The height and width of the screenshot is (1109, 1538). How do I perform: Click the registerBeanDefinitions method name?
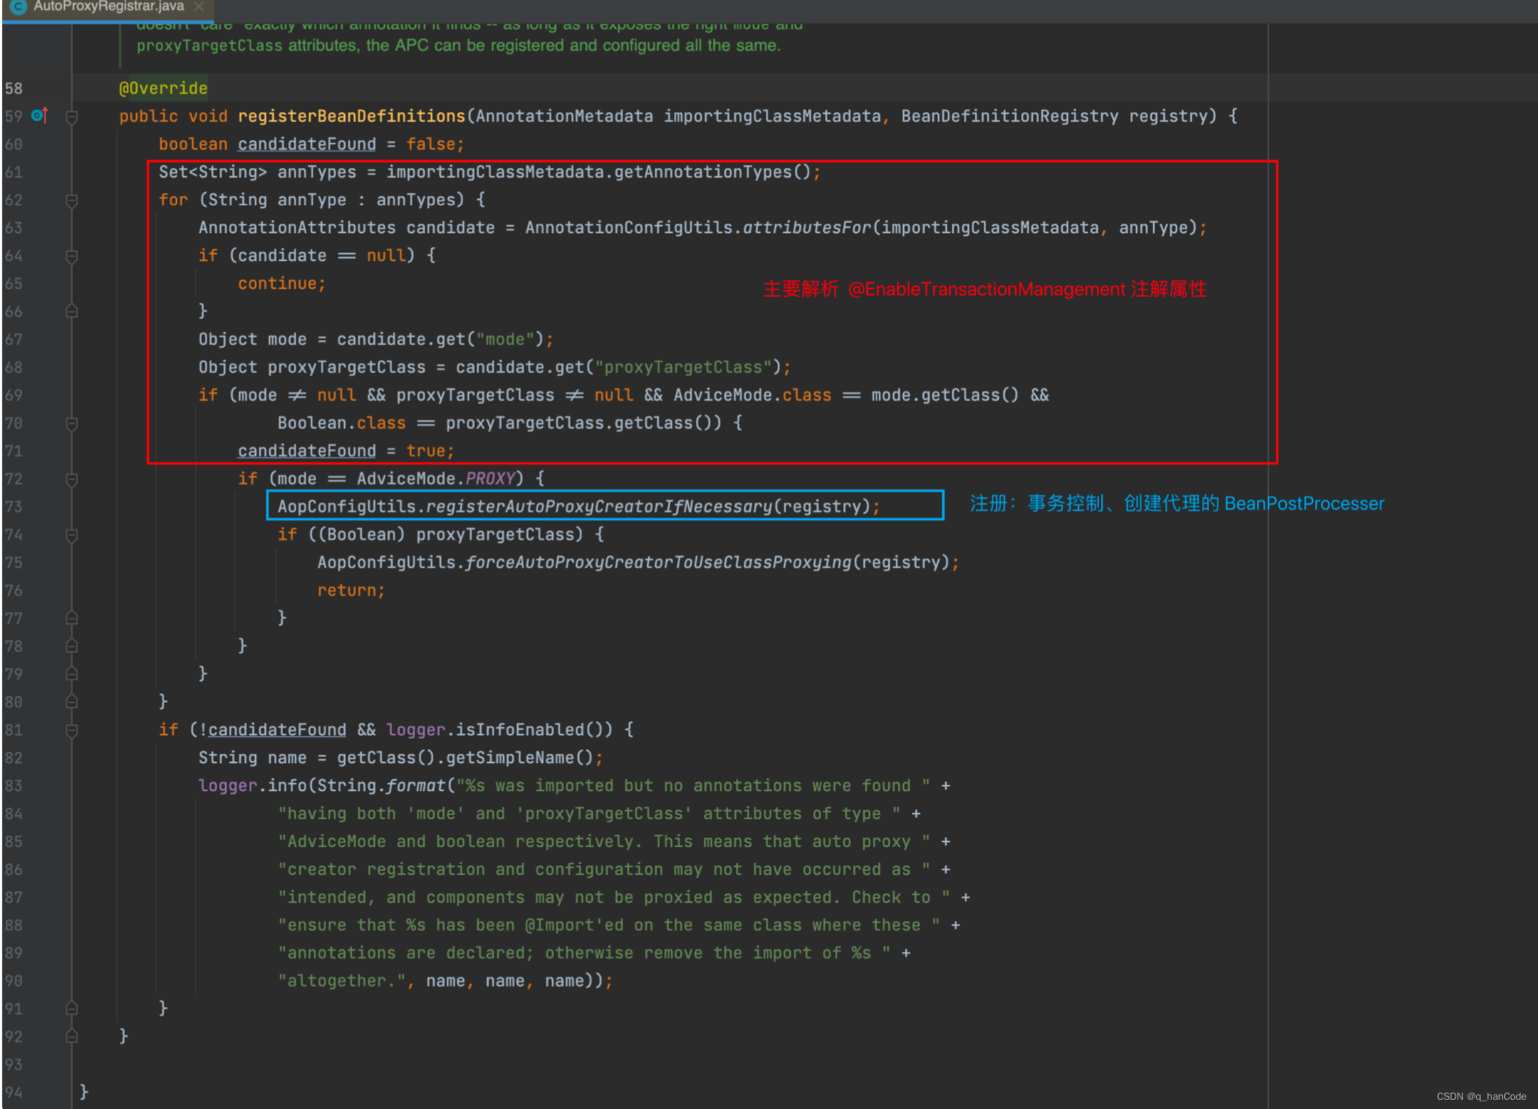[x=352, y=116]
